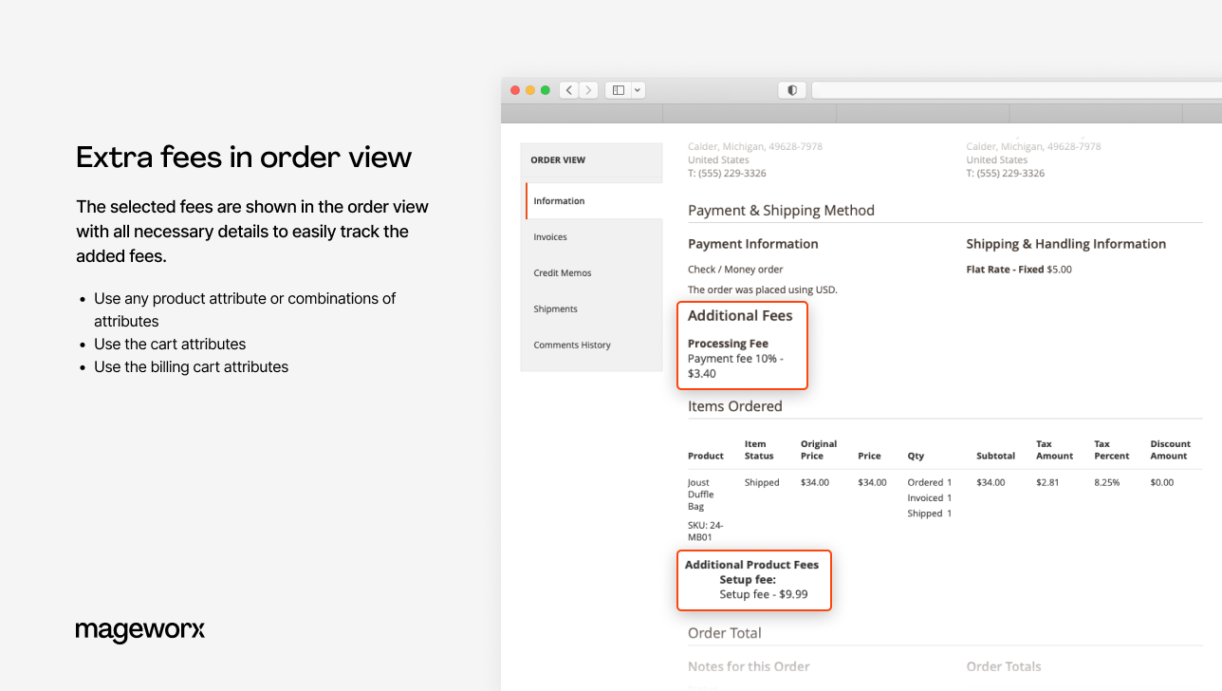The height and width of the screenshot is (691, 1222).
Task: Toggle the Safari sidebar icon
Action: [617, 89]
